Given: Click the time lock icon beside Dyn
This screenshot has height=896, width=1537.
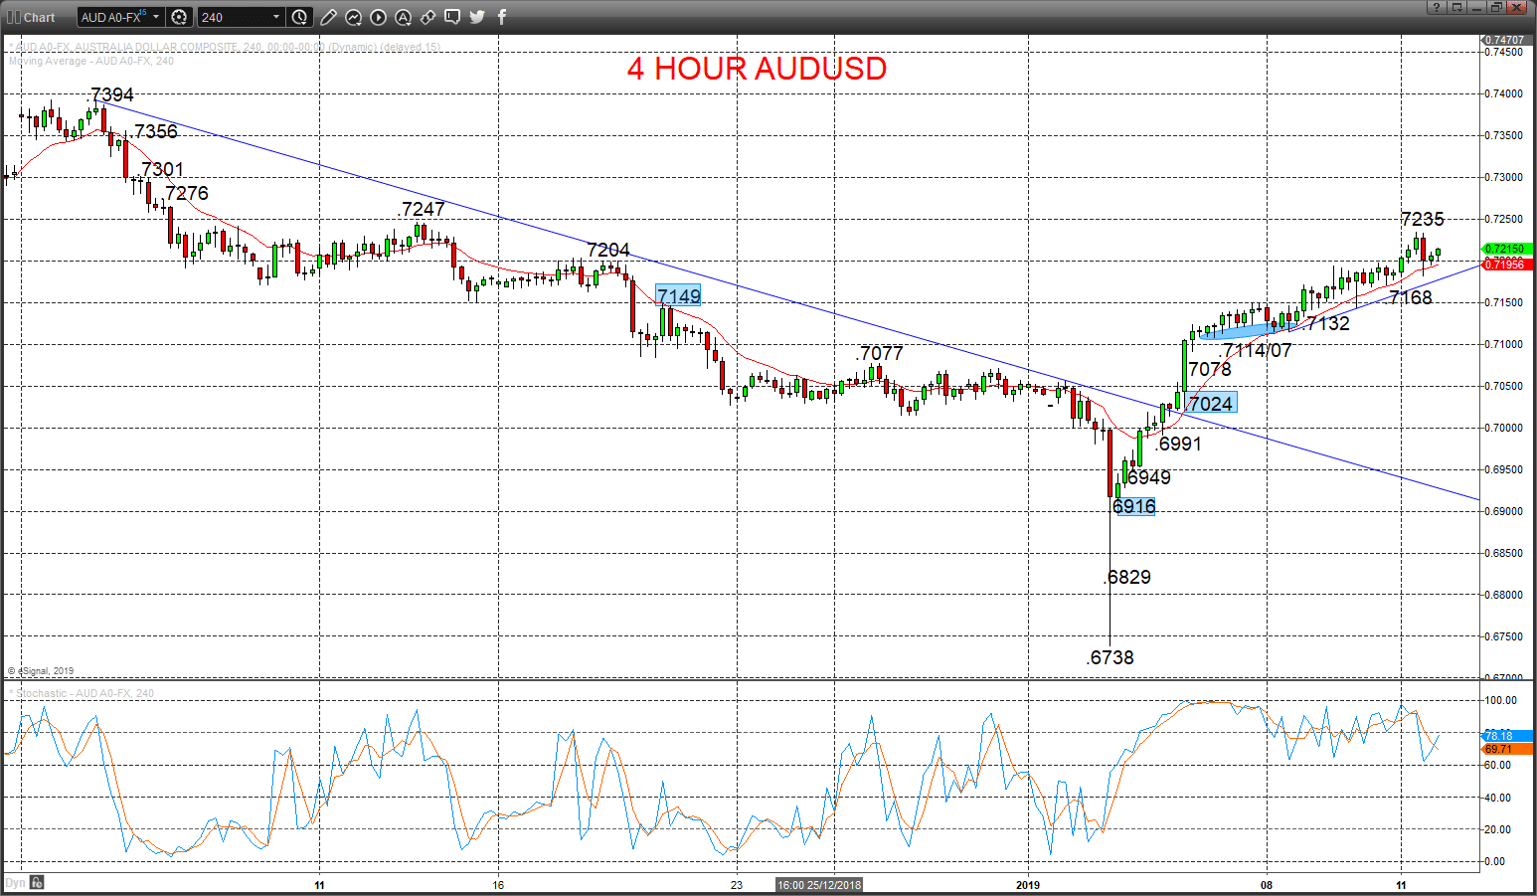Looking at the screenshot, I should pyautogui.click(x=37, y=882).
